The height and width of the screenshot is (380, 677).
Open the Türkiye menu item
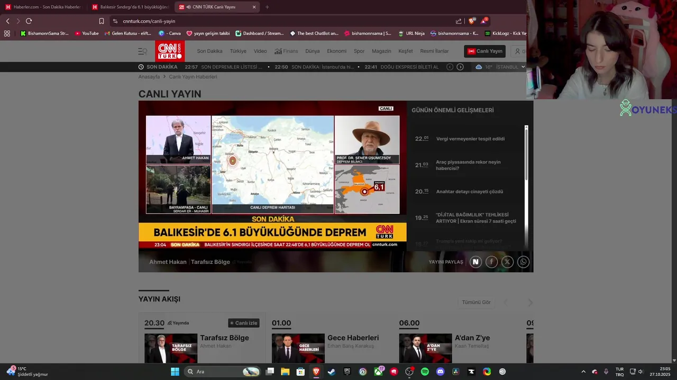point(238,51)
